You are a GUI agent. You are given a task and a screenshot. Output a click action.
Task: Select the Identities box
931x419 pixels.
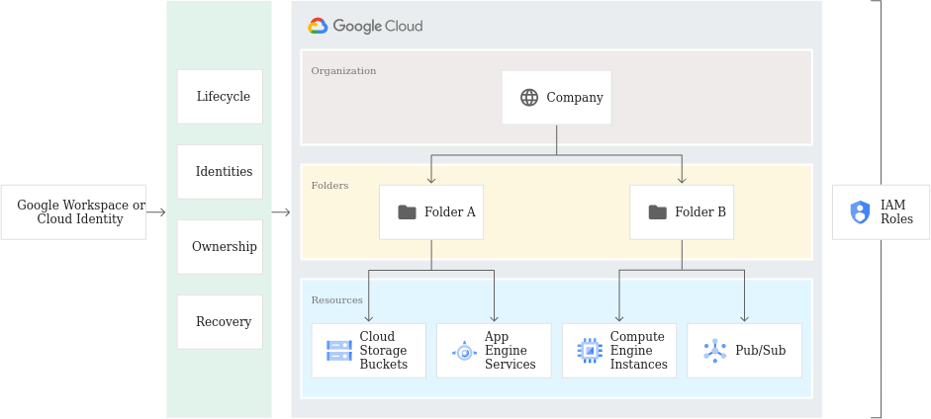coord(220,172)
